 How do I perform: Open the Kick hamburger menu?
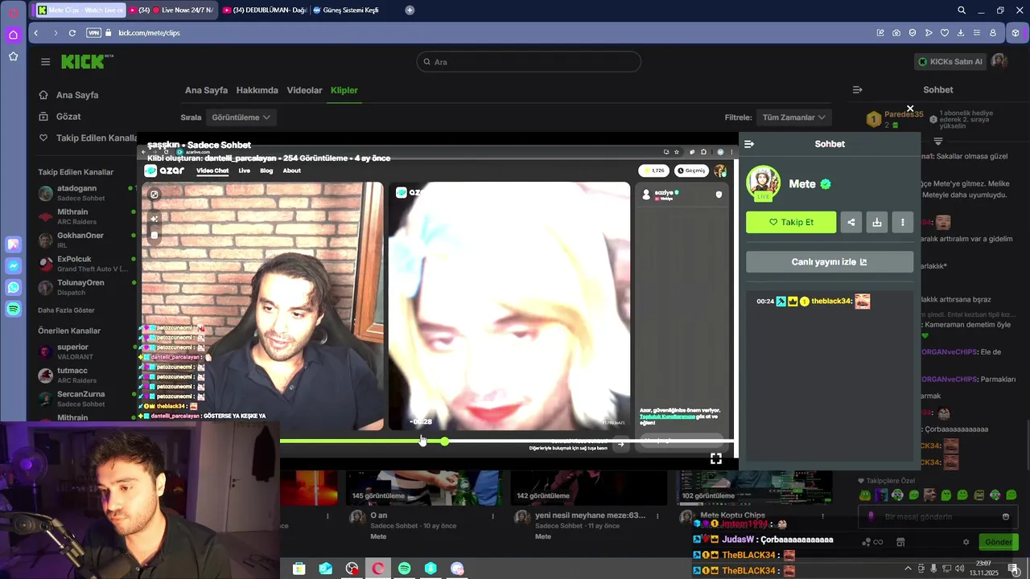click(x=45, y=62)
